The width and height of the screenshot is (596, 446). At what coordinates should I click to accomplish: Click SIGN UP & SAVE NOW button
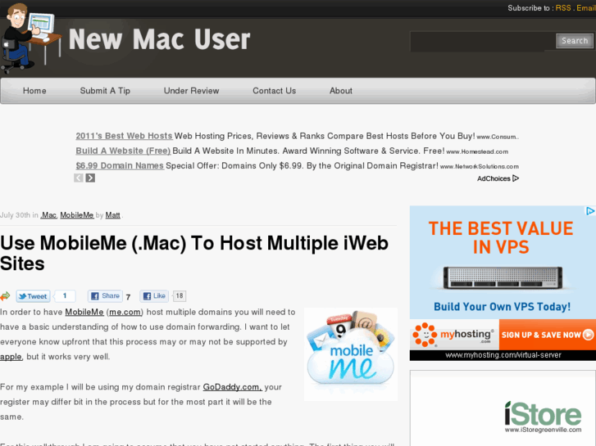click(x=547, y=335)
